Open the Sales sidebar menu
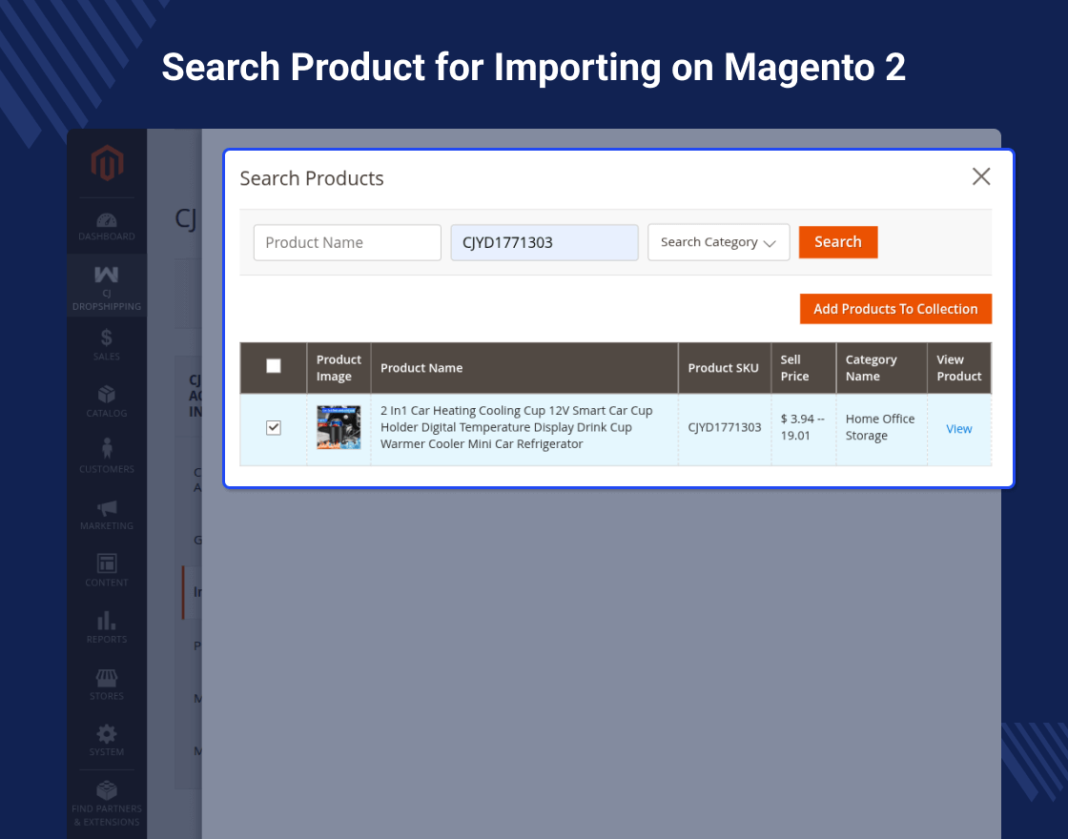This screenshot has width=1068, height=839. [107, 344]
